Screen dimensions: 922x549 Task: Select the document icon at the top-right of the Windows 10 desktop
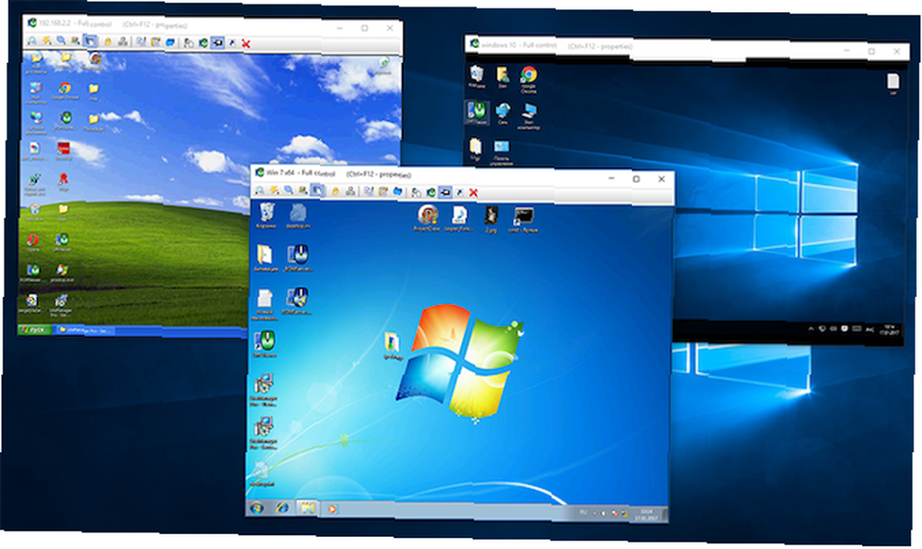893,83
